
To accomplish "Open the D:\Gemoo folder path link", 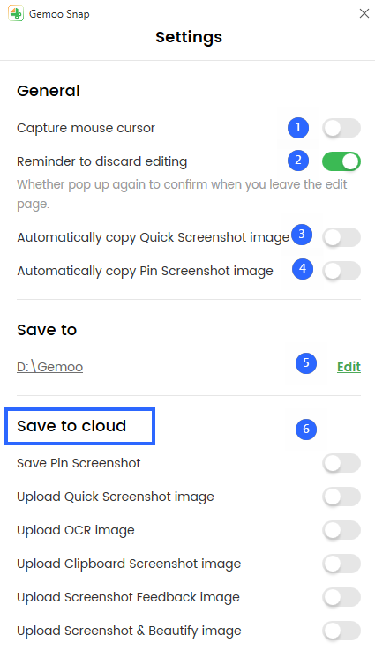I will coord(49,367).
